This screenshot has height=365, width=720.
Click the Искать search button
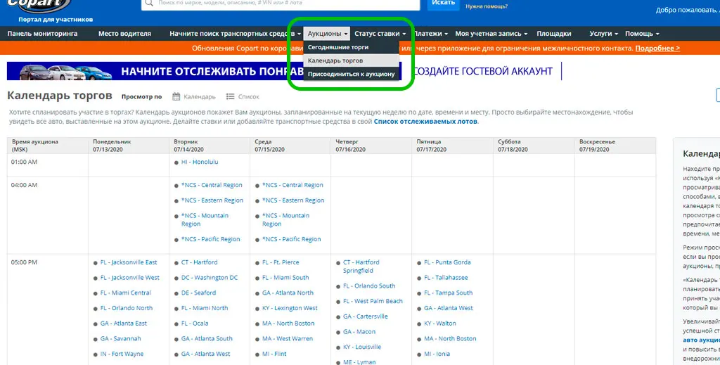click(x=443, y=4)
